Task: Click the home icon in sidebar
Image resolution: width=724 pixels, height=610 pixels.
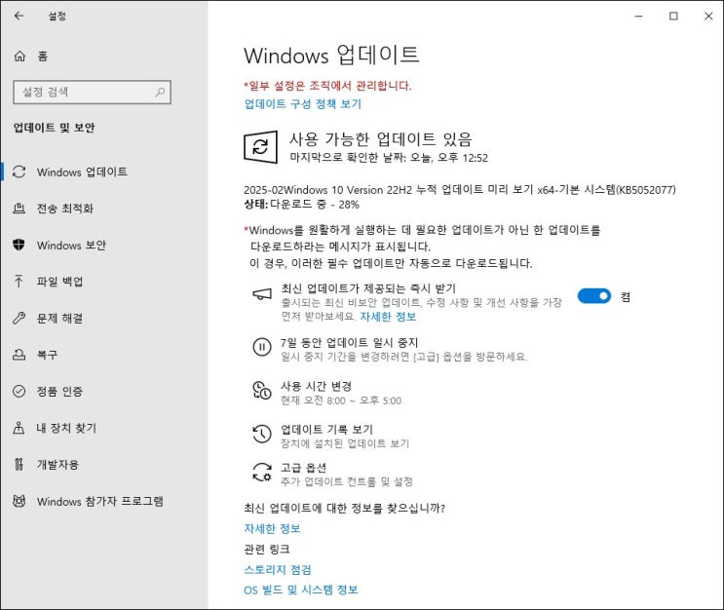Action: pos(19,57)
